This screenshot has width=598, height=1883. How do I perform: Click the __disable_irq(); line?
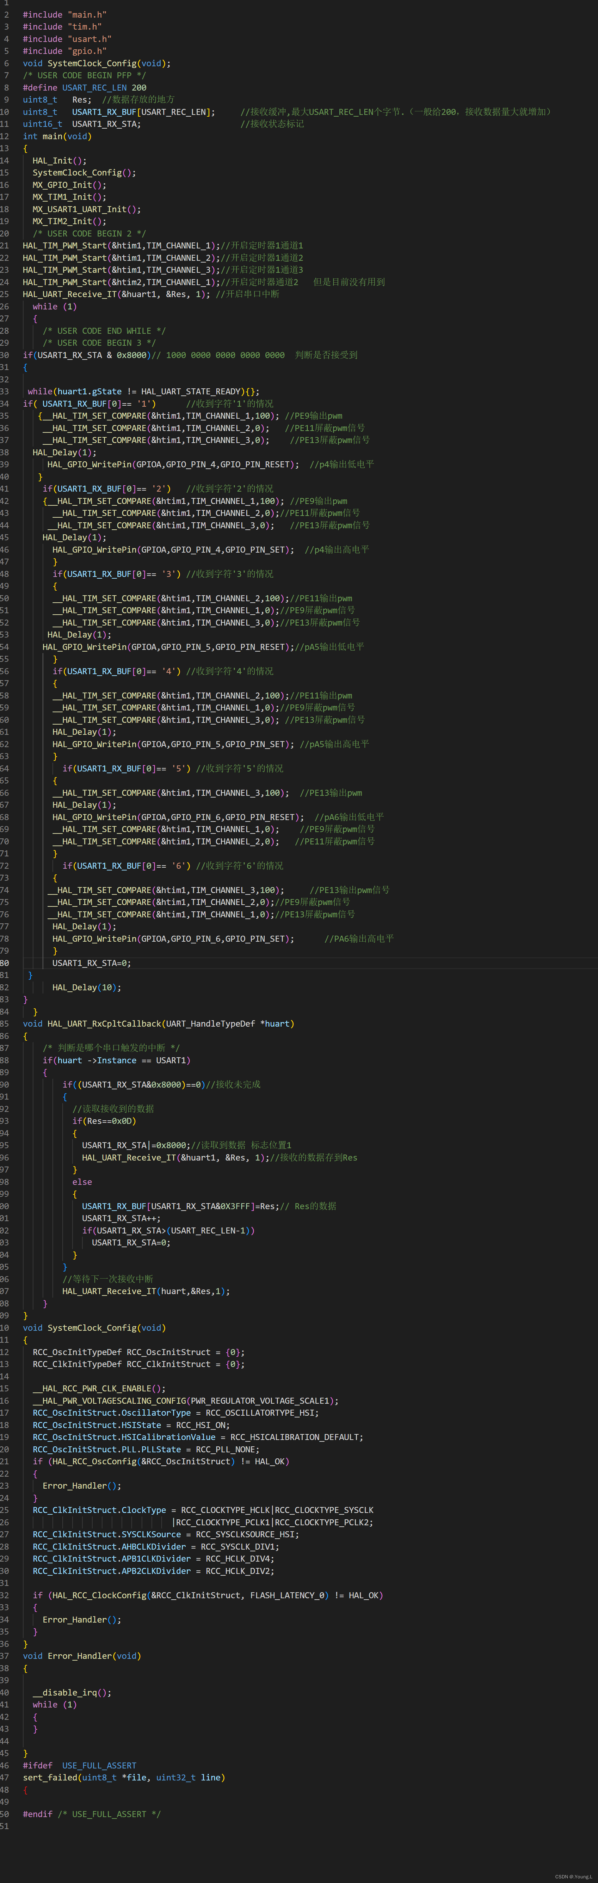[x=72, y=1693]
